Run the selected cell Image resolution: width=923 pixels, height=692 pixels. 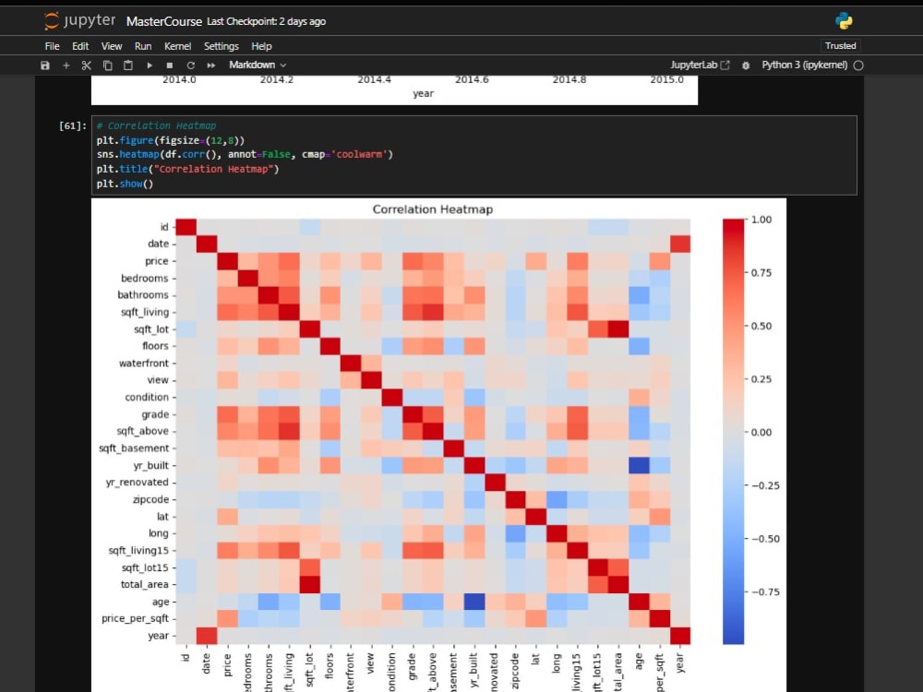[x=150, y=66]
